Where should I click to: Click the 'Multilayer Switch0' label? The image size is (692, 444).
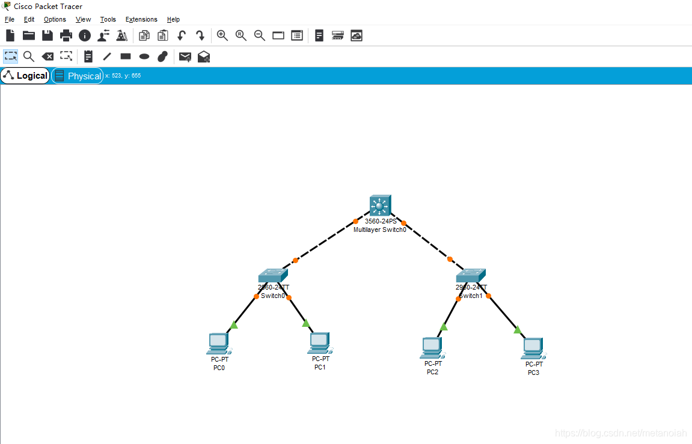379,230
